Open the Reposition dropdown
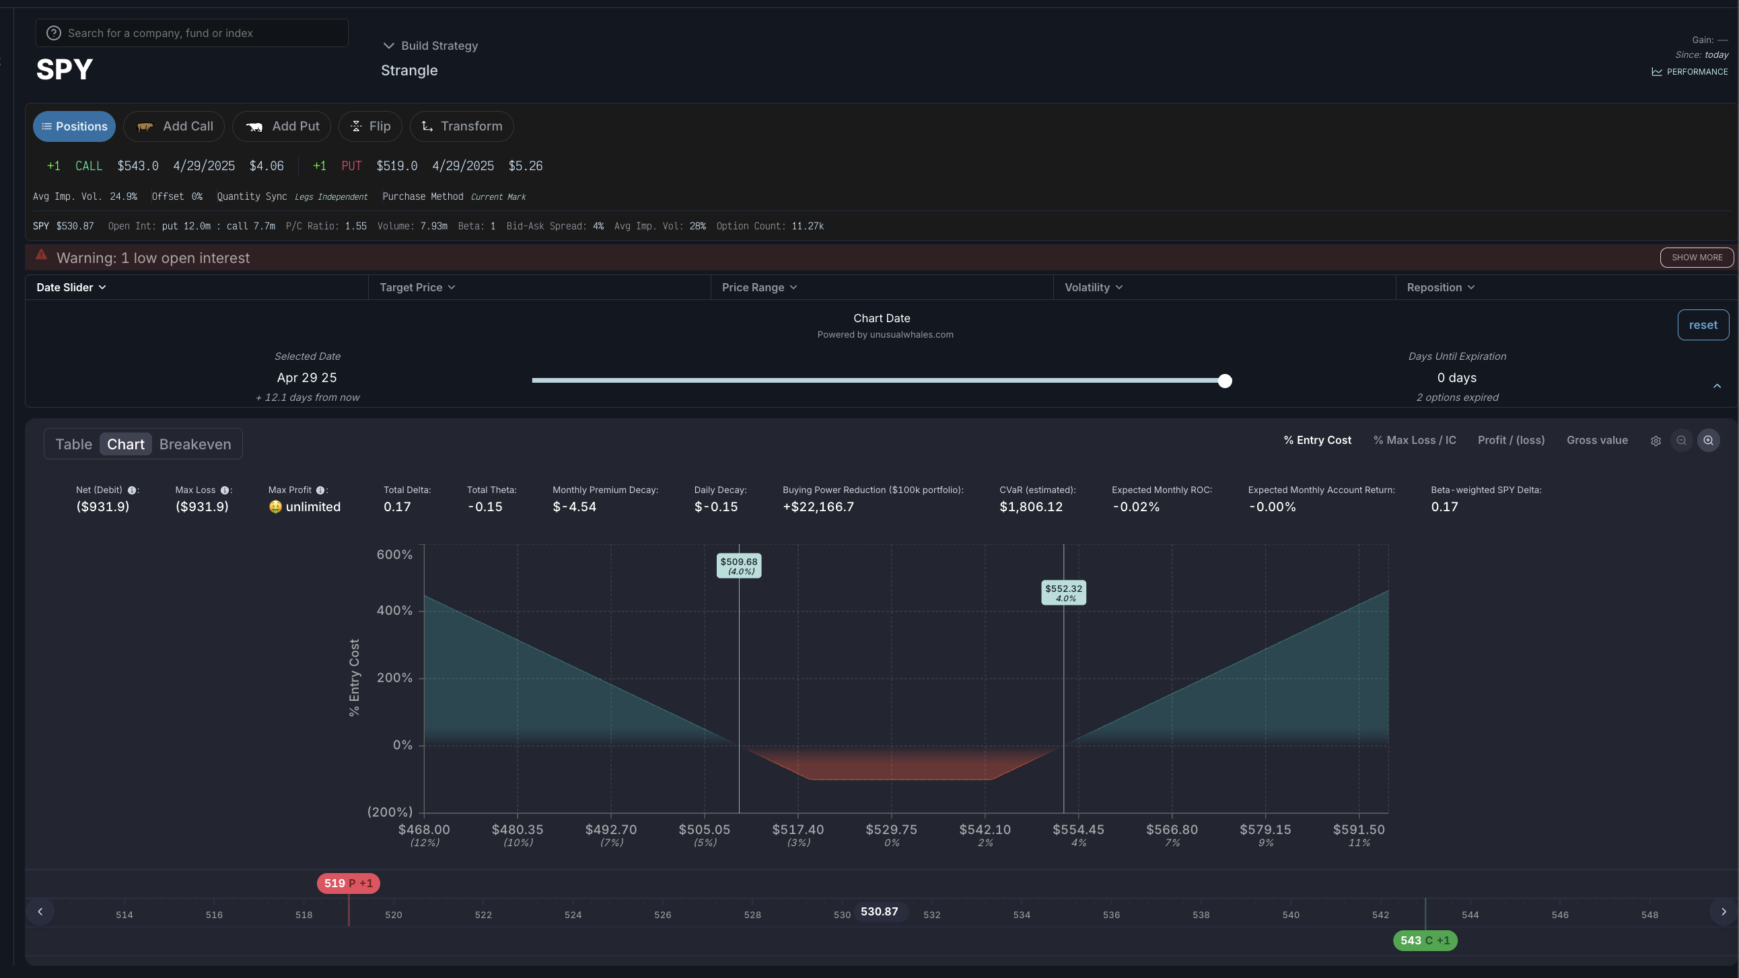Screen dimensions: 1739x978 (1441, 287)
